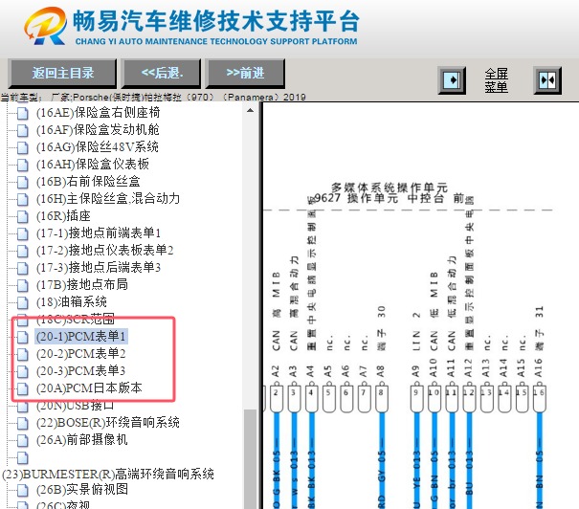Open (17-2)接地点仪表板表单2

tap(105, 251)
